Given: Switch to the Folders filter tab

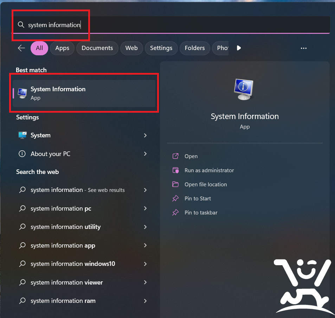Looking at the screenshot, I should (195, 48).
